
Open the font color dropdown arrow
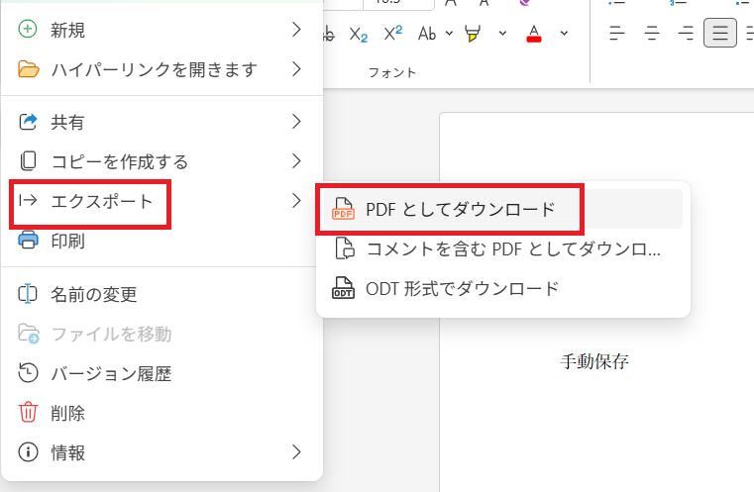[564, 33]
